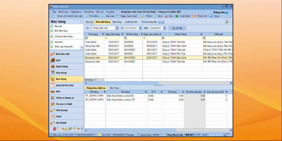Click the Xem (view) toolbar icon
This screenshot has height=141, width=282.
point(155,16)
